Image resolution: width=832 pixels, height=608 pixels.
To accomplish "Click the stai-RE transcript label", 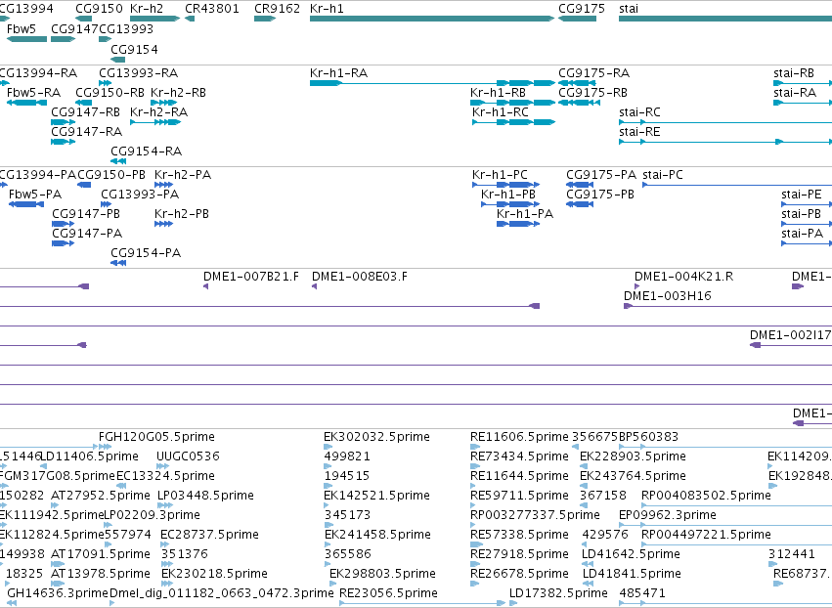I will (x=639, y=132).
